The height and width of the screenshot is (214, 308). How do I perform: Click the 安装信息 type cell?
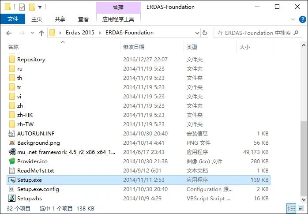click(x=197, y=134)
